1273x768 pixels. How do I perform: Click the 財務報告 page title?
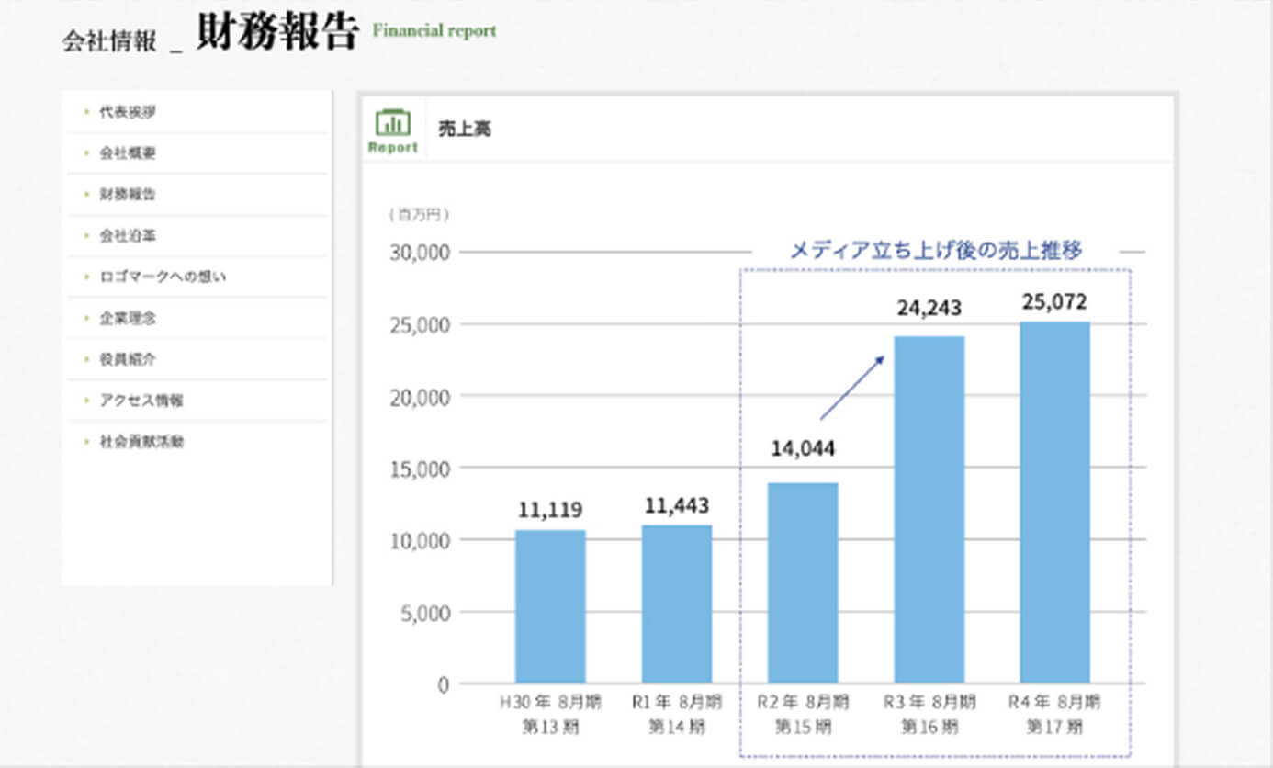276,33
